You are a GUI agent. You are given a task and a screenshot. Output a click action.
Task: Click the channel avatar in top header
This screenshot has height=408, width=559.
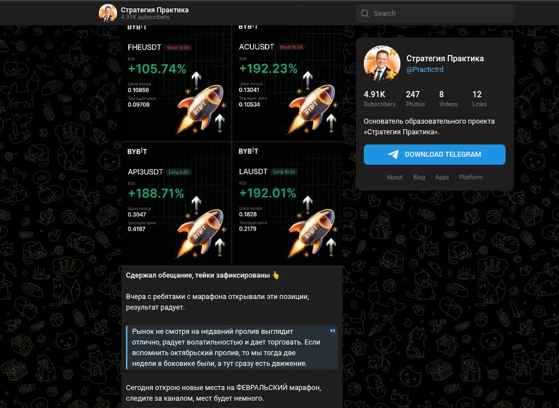coord(107,13)
